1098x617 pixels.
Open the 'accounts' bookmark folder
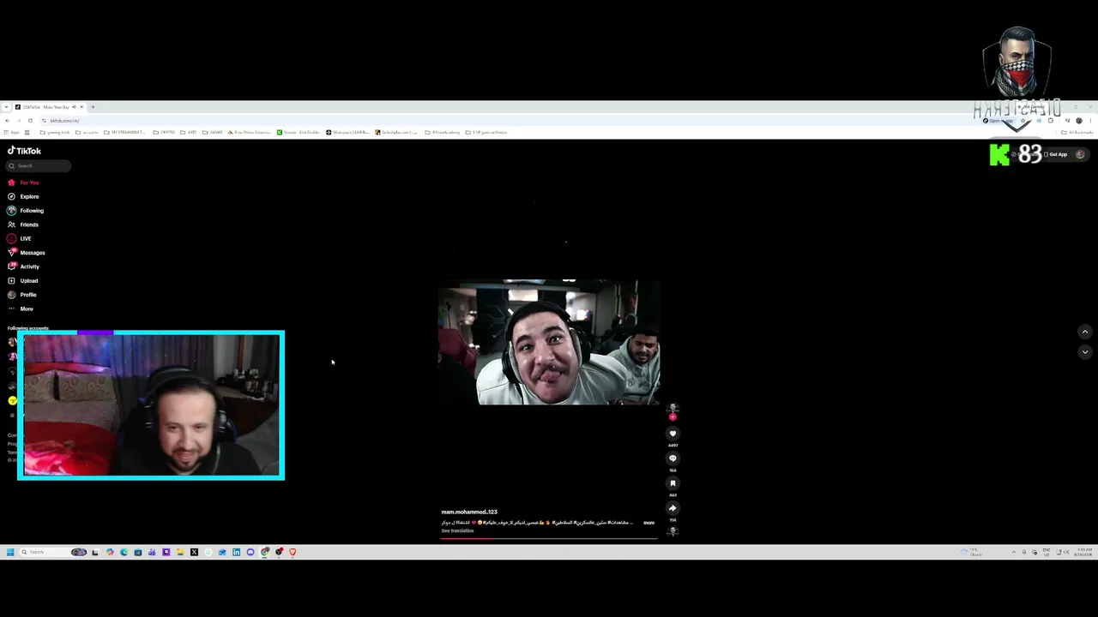tap(87, 133)
